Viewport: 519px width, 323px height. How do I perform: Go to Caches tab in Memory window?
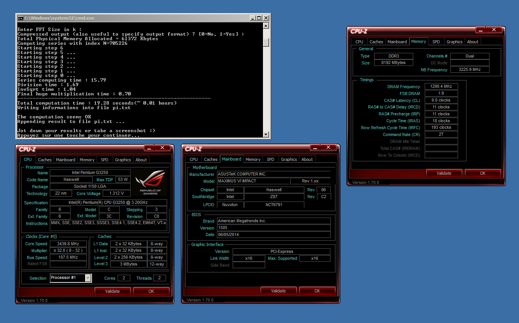(x=376, y=42)
